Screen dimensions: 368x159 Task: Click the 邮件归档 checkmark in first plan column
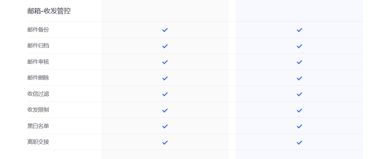tap(165, 46)
